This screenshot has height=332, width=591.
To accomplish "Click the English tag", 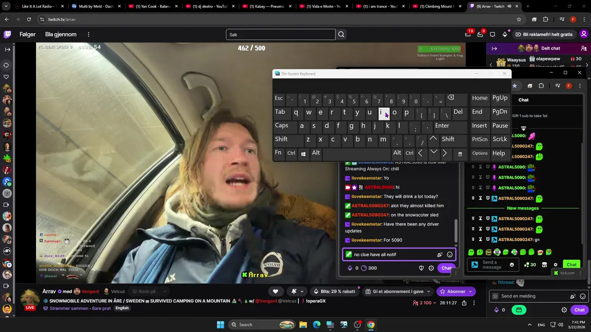I will coord(122,308).
